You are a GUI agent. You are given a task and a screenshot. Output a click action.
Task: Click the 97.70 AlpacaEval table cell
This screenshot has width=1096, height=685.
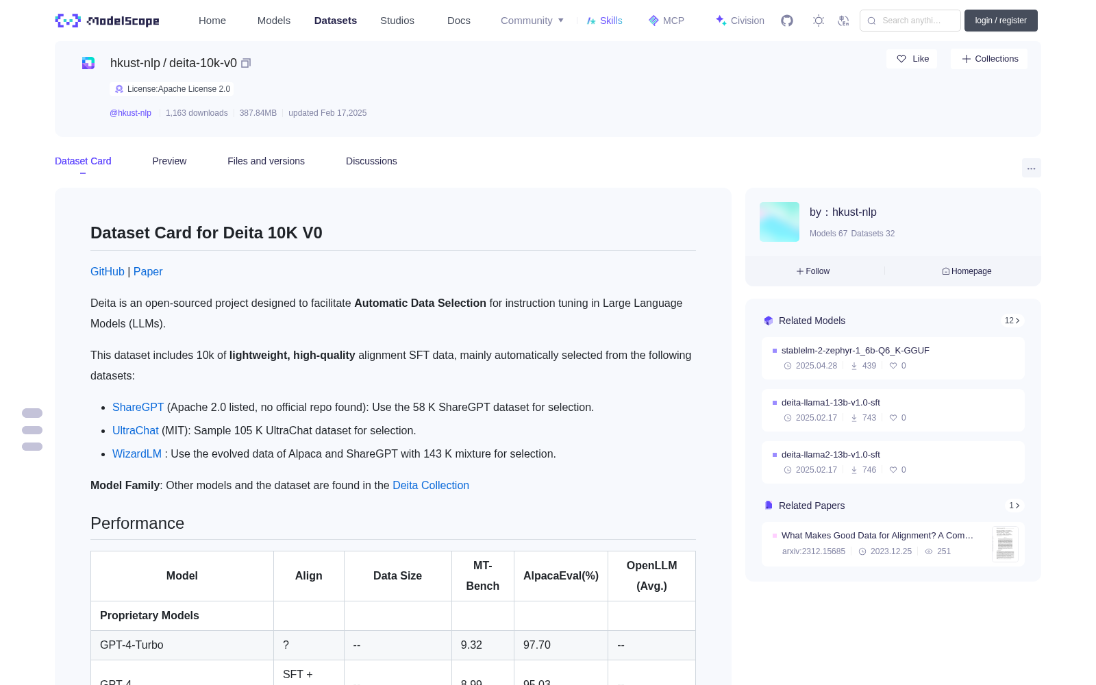coord(561,645)
